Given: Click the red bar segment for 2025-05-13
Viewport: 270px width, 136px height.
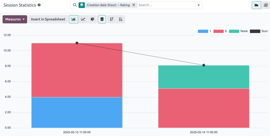Looking at the screenshot, I should point(77,70).
